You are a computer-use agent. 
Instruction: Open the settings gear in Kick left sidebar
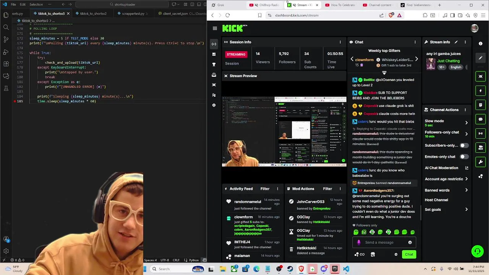pyautogui.click(x=214, y=105)
